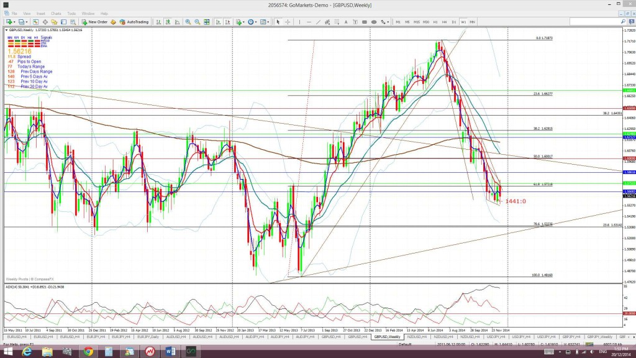Image resolution: width=636 pixels, height=358 pixels.
Task: Open Internet Explorer from the taskbar
Action: pos(27,352)
